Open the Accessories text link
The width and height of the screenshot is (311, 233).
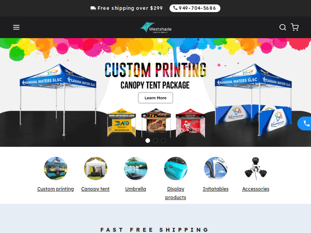[256, 189]
